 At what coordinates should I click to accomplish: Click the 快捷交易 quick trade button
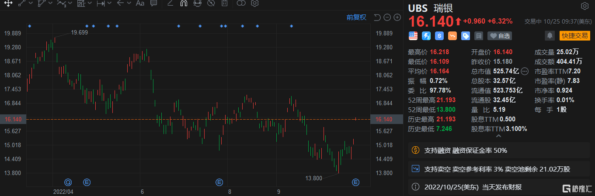tap(575, 36)
